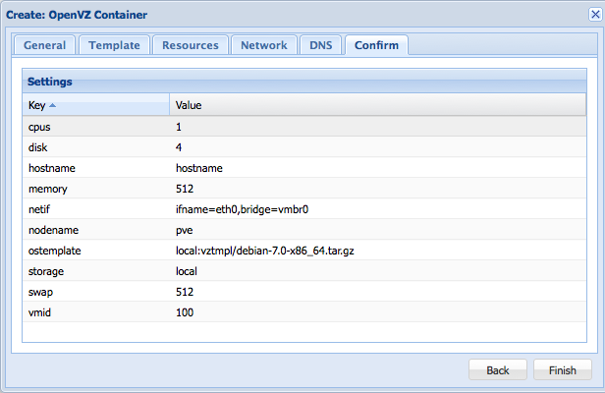
Task: Select the memory key cell
Action: [96, 189]
